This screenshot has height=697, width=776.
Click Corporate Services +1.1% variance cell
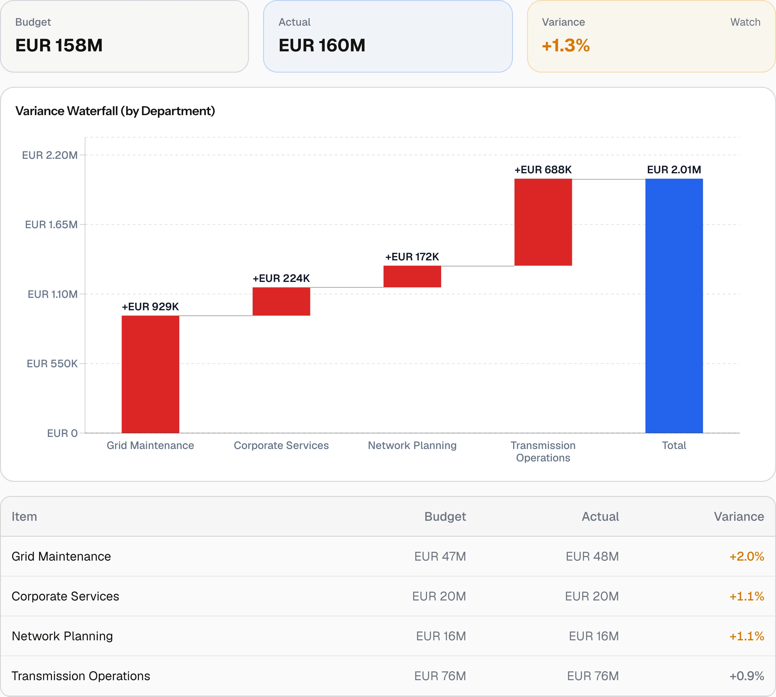point(746,596)
